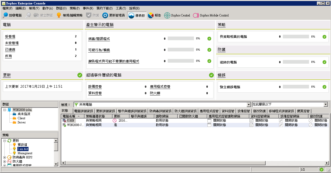The height and width of the screenshot is (173, 331).
Task: Open 更新管理員 from the toolbar
Action: pyautogui.click(x=105, y=15)
